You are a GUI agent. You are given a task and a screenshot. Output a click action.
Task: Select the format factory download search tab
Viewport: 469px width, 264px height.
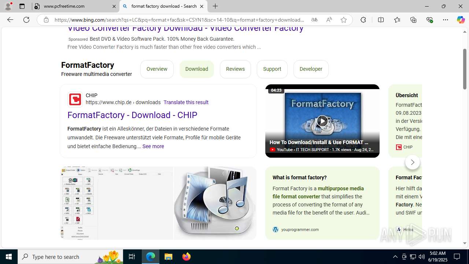(x=163, y=6)
